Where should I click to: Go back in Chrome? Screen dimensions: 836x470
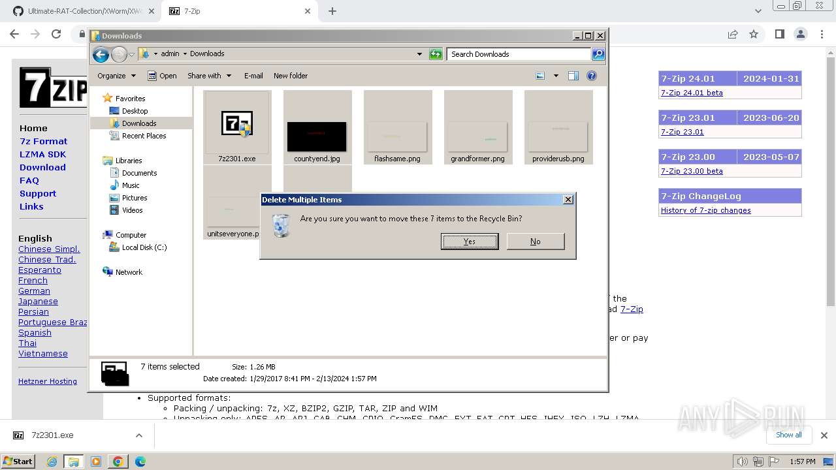[x=14, y=34]
